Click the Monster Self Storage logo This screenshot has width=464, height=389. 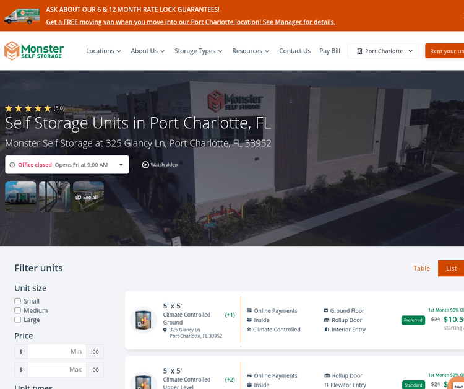pyautogui.click(x=34, y=51)
